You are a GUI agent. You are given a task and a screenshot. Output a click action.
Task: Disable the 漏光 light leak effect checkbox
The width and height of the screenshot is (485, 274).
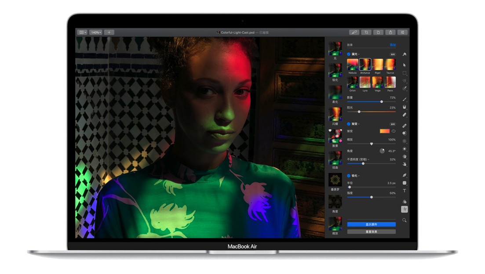tap(349, 54)
